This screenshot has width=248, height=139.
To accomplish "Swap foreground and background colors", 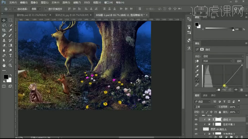I will (11, 75).
